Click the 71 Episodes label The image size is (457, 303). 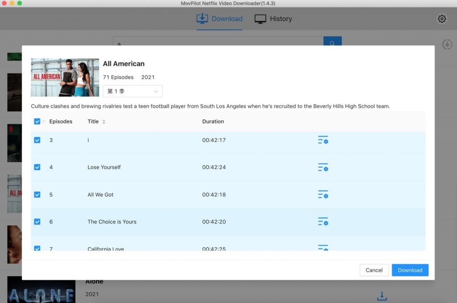tap(118, 77)
